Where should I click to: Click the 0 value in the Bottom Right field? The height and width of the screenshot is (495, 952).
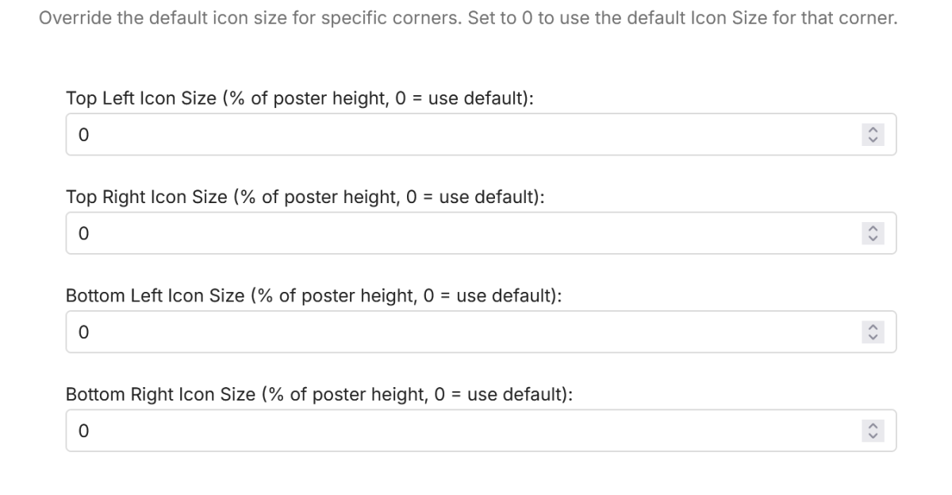tap(83, 431)
